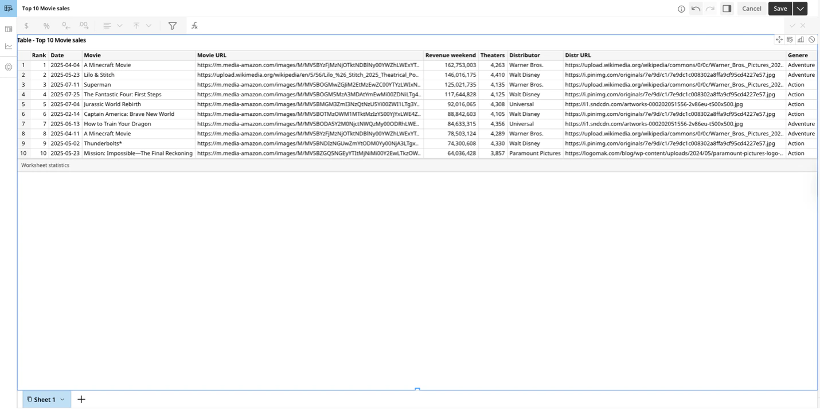Click the Table - Top 10 Movie sales title
The image size is (820, 410).
52,40
